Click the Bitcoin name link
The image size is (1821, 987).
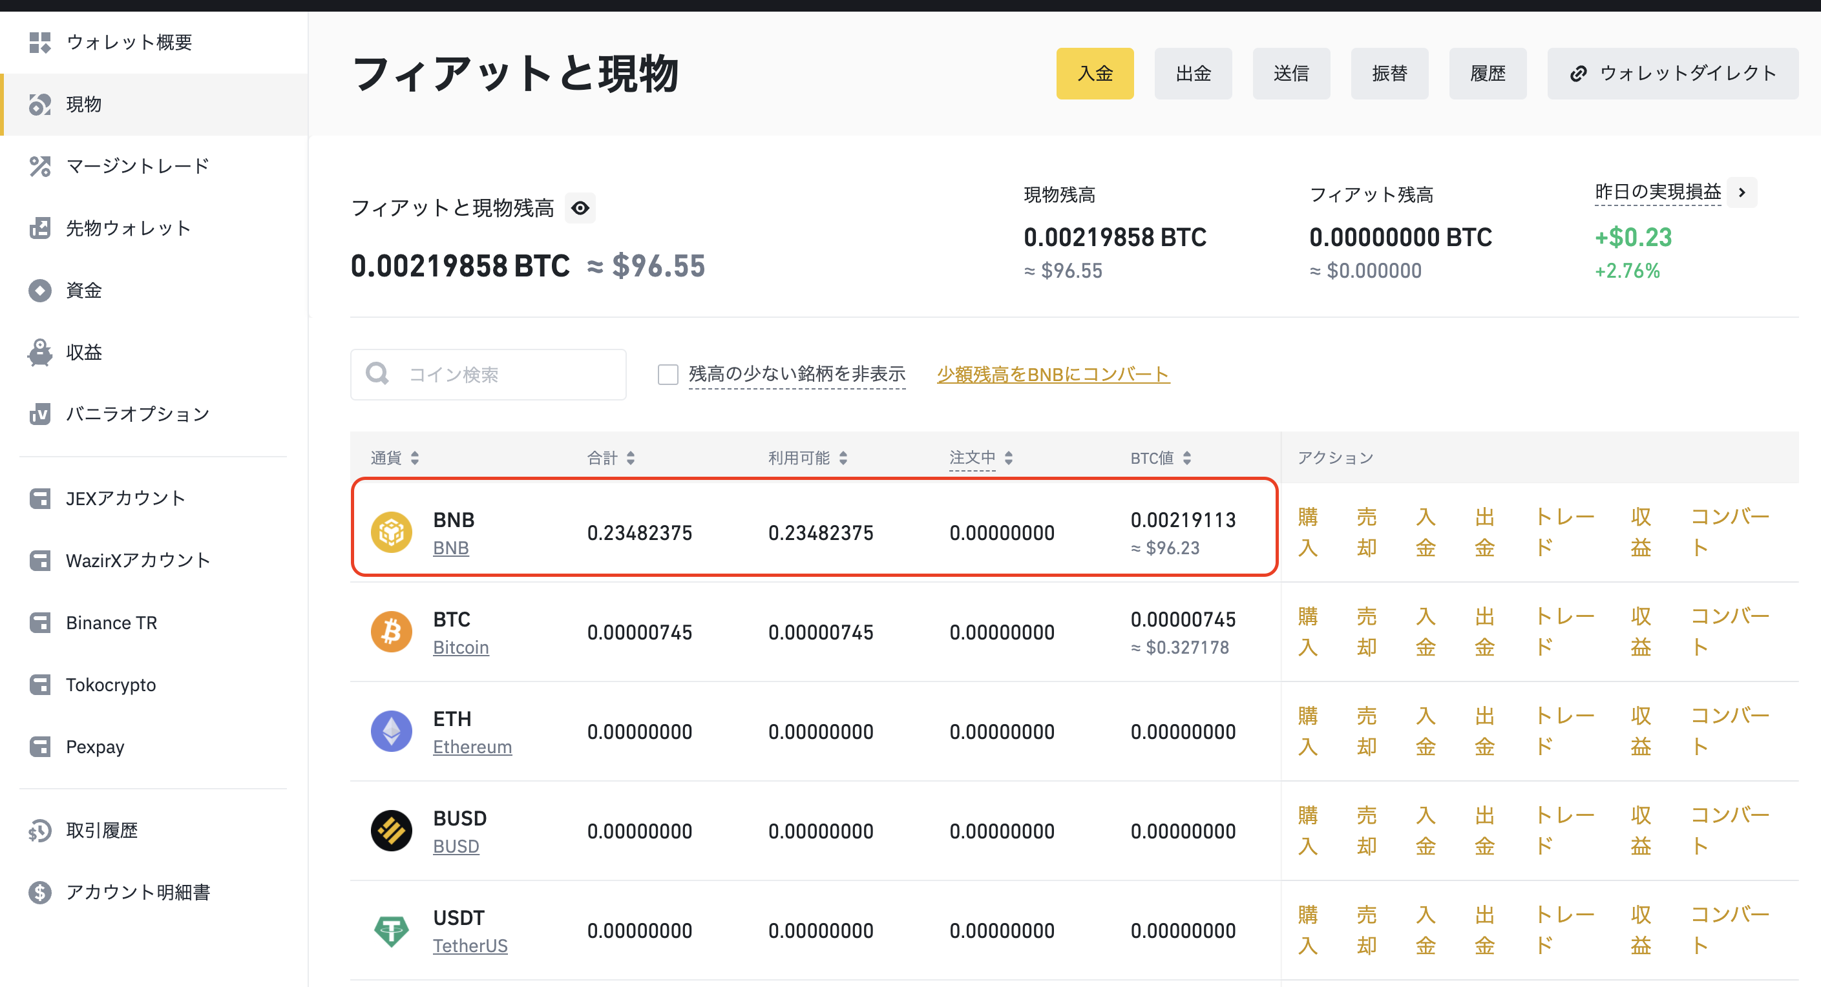click(x=461, y=648)
